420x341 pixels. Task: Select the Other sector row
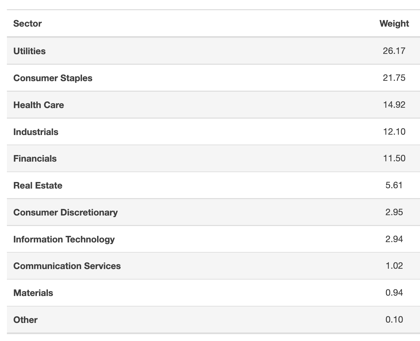point(213,320)
